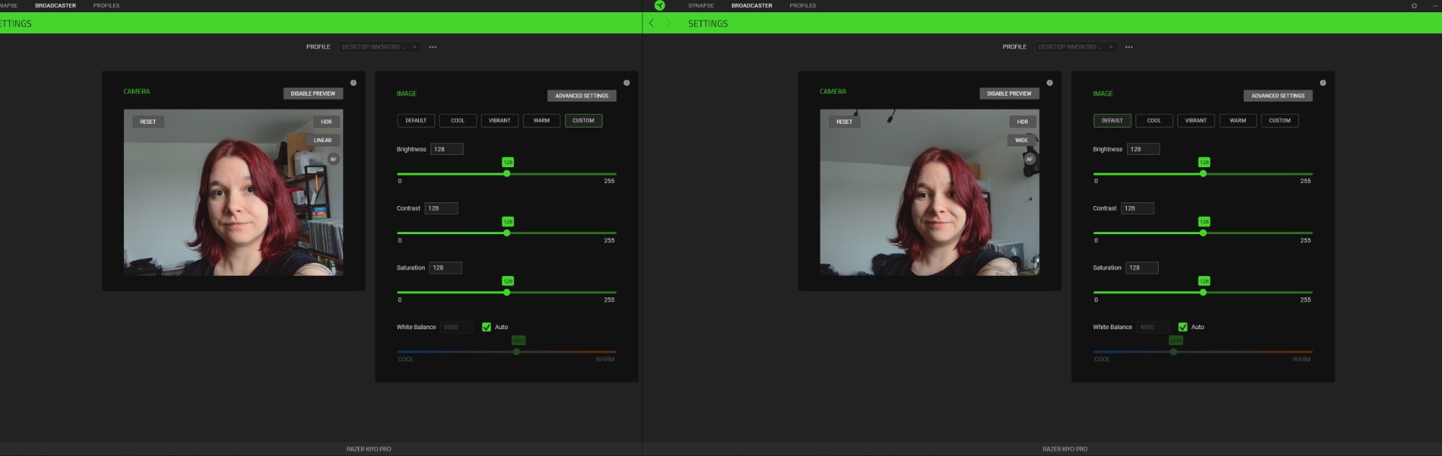
Task: Open the LINEAR field-of-view selector on the left preview
Action: click(322, 140)
